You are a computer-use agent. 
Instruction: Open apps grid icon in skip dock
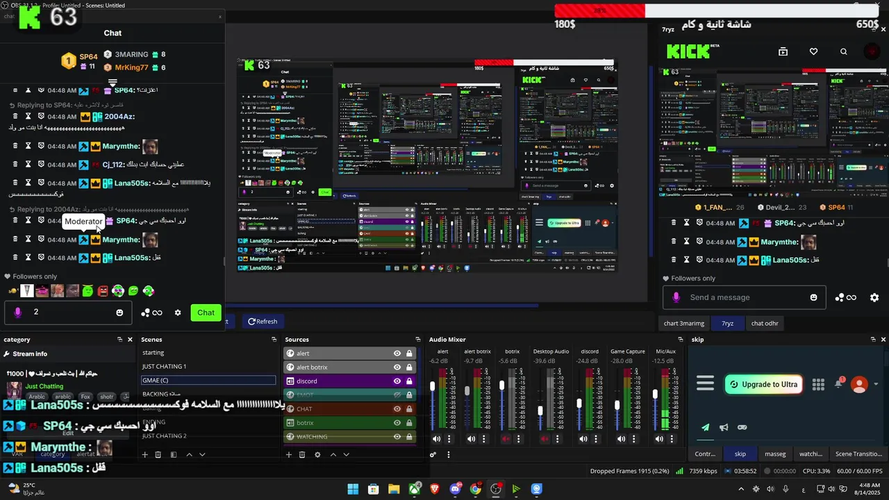pyautogui.click(x=818, y=384)
